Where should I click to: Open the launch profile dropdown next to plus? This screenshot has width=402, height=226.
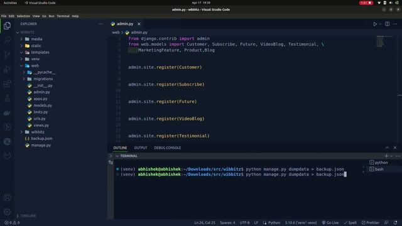pyautogui.click(x=391, y=156)
